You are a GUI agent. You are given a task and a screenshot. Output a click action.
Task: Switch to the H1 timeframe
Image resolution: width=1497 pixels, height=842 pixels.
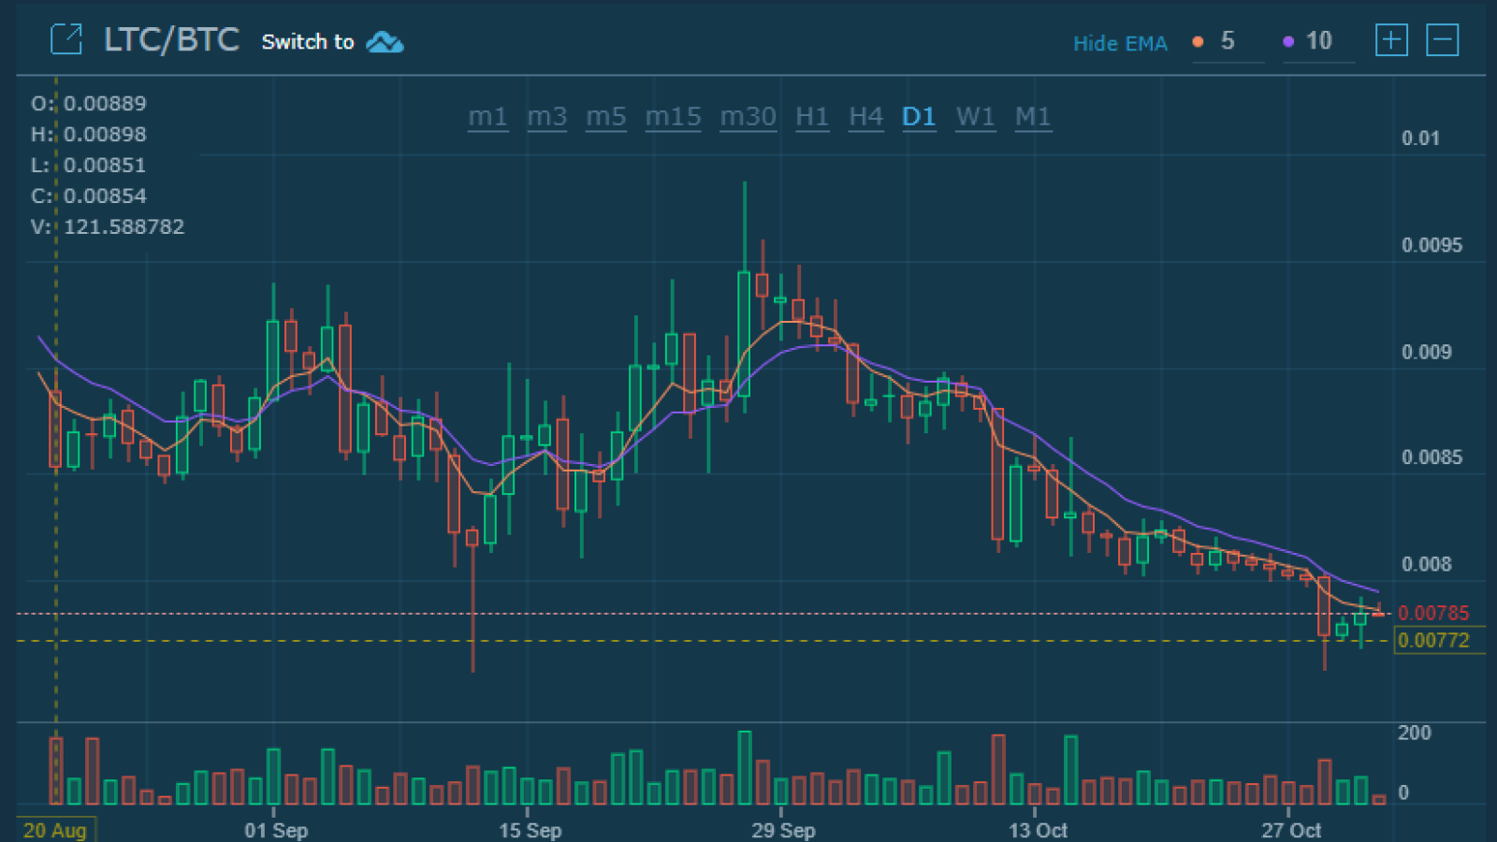(812, 117)
